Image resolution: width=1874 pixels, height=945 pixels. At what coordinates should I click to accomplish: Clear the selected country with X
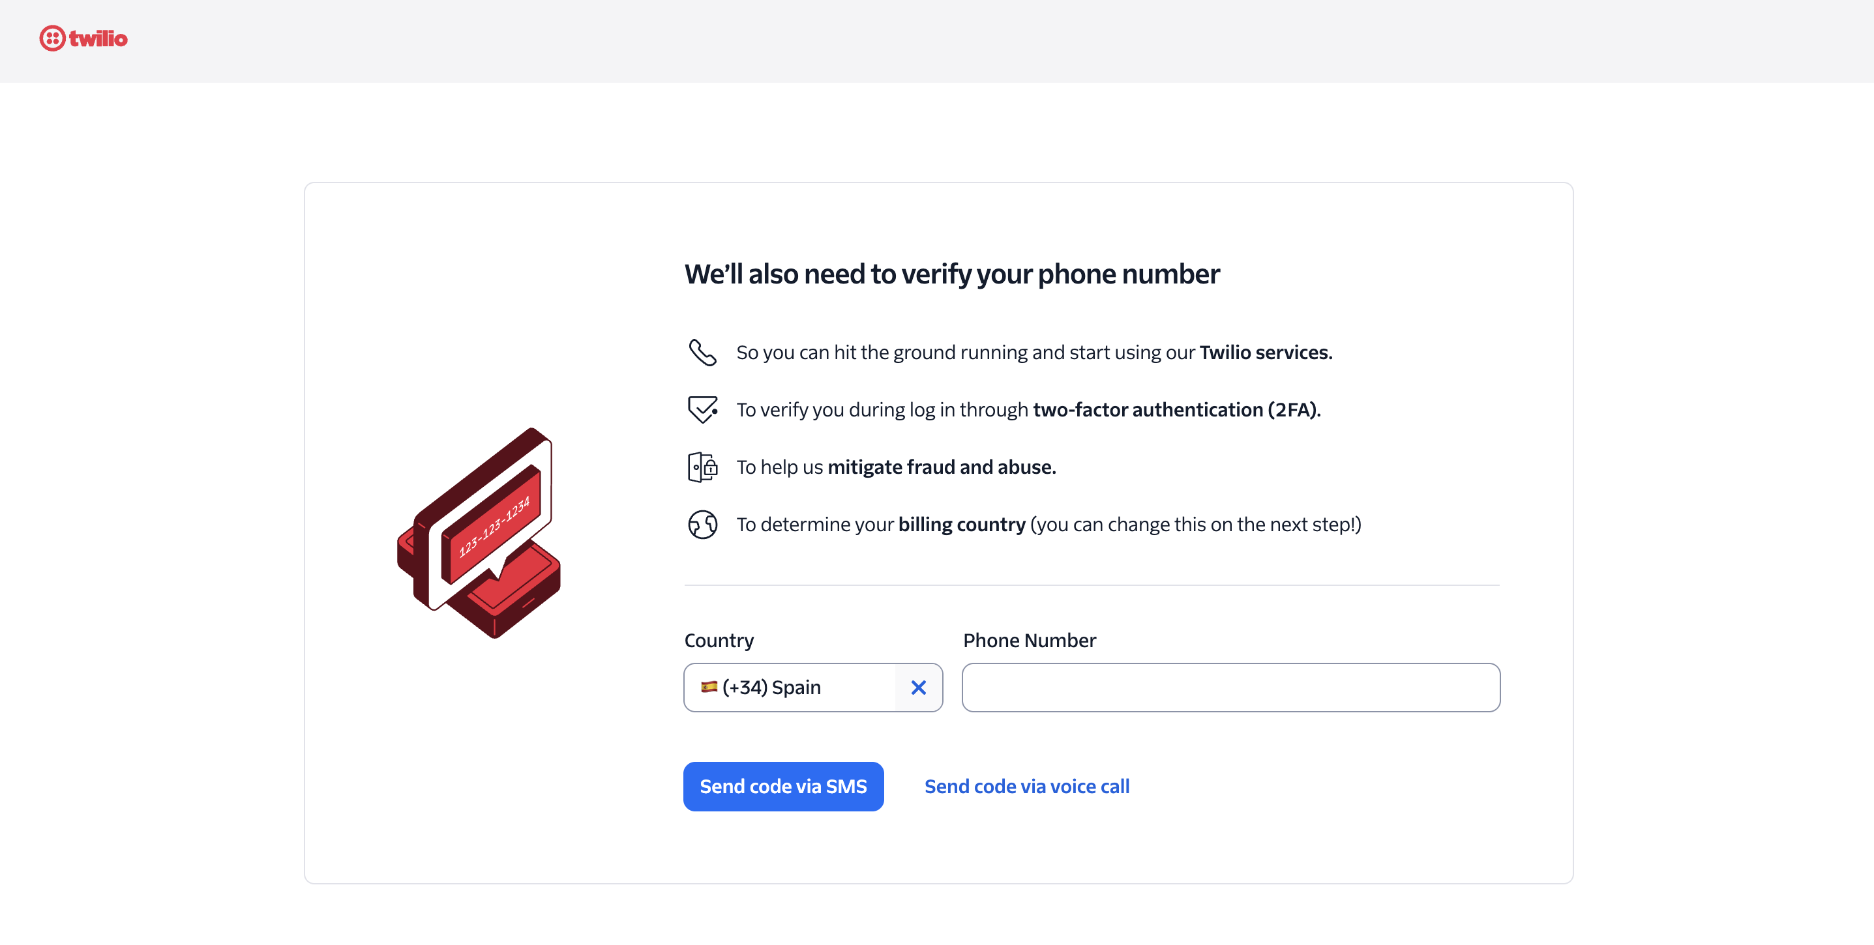[918, 687]
